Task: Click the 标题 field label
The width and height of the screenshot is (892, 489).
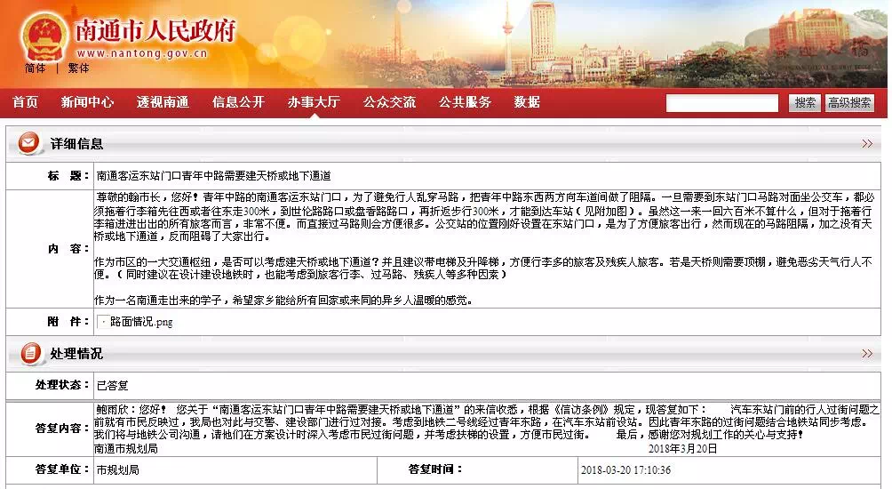Action: (x=68, y=176)
